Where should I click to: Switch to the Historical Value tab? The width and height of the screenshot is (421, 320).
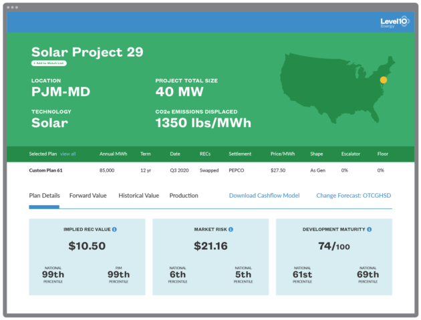(139, 196)
